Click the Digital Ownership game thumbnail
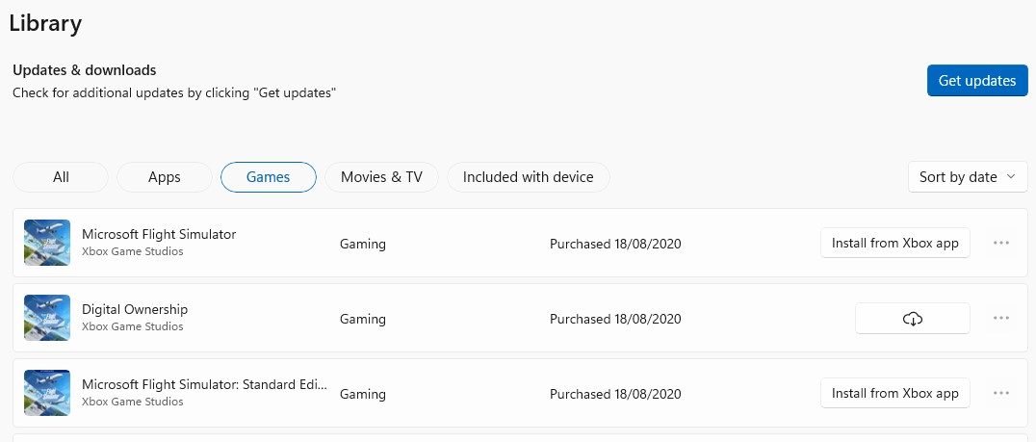 [47, 318]
